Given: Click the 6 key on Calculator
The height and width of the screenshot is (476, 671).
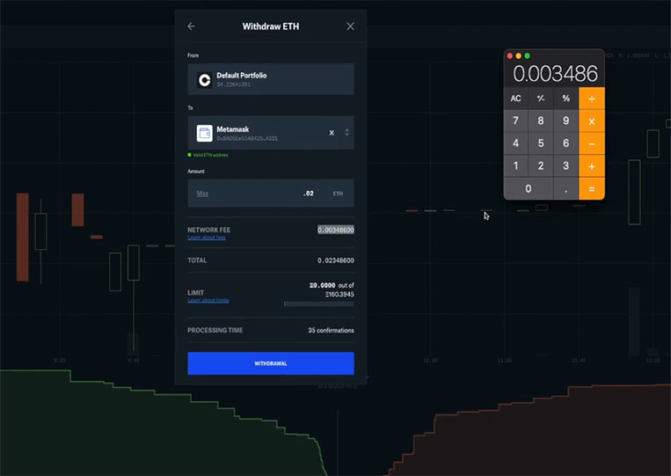Looking at the screenshot, I should (x=565, y=143).
